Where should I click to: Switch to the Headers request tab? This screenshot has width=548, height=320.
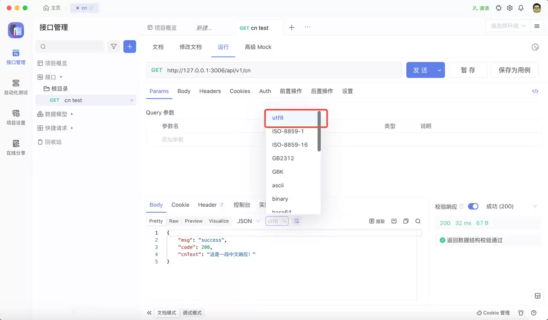coord(210,91)
